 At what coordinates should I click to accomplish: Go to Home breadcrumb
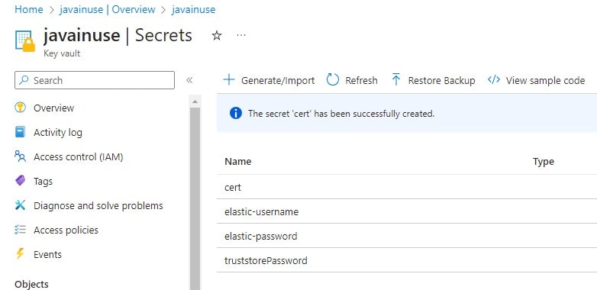point(28,9)
